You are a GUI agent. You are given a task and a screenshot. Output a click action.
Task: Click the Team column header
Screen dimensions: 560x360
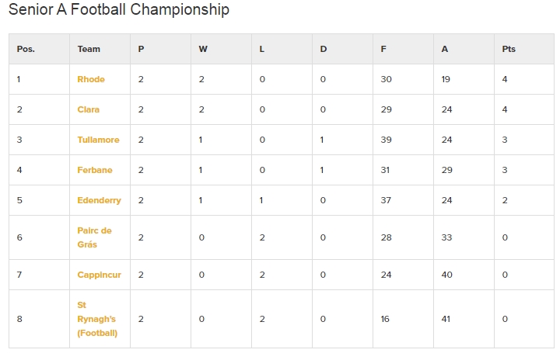[x=89, y=49]
